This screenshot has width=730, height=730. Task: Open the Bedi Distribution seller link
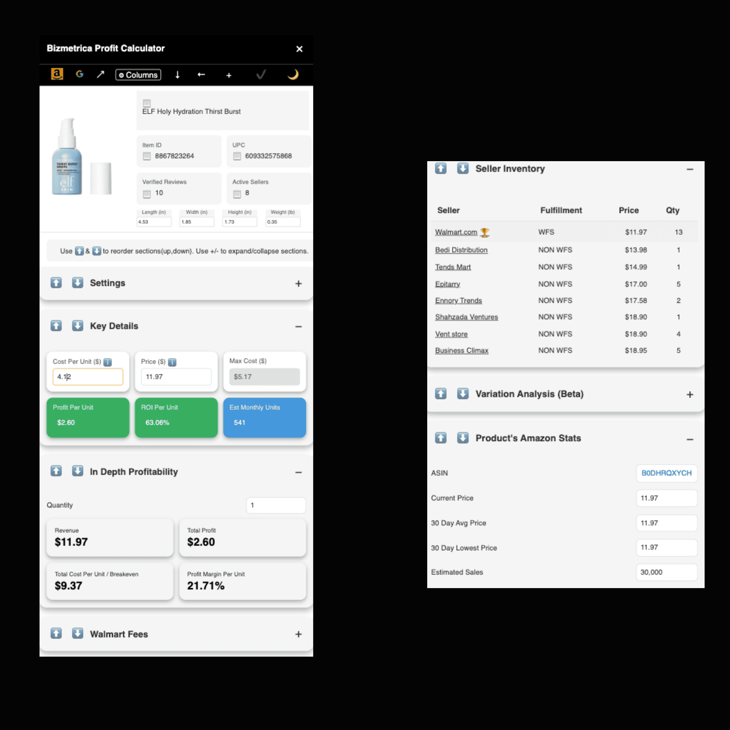point(461,250)
